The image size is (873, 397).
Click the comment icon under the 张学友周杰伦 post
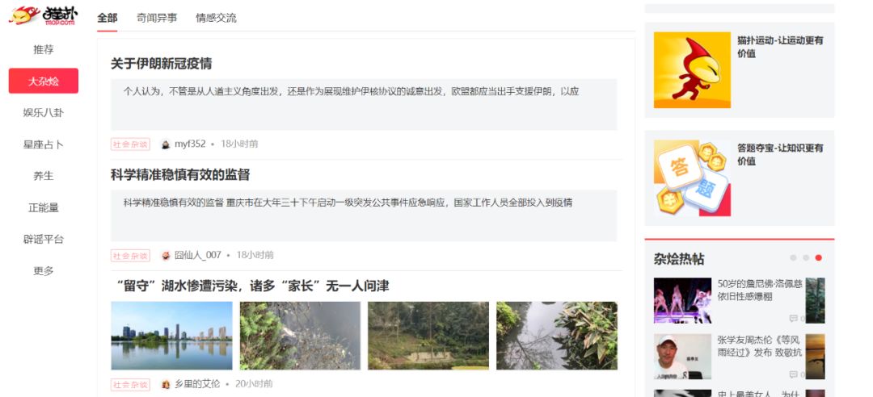click(x=794, y=374)
